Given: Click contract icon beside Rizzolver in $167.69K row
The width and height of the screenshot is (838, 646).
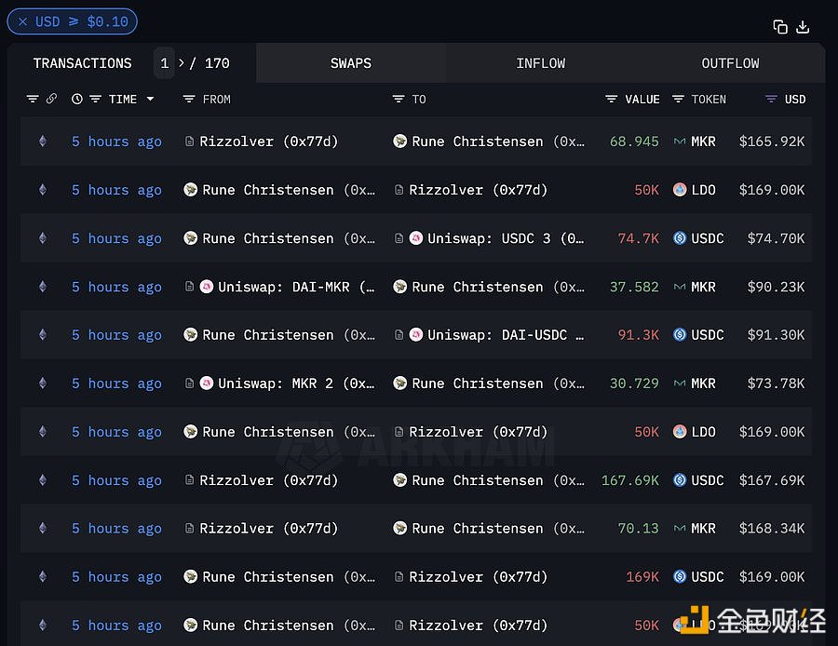Looking at the screenshot, I should click(x=189, y=480).
